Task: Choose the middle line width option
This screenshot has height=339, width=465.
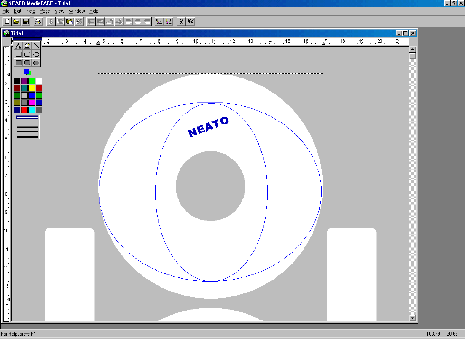Action: (27, 127)
